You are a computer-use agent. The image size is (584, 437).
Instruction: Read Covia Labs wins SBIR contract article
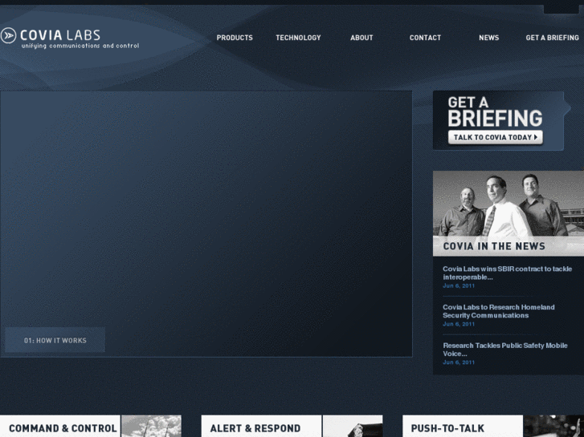click(507, 273)
